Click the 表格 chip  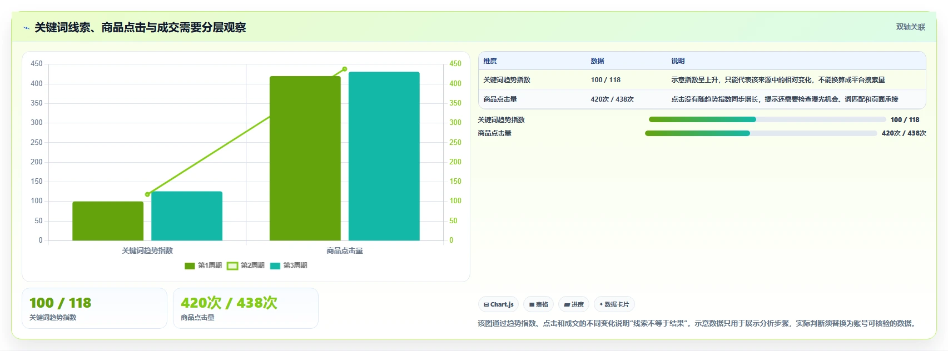click(x=538, y=304)
